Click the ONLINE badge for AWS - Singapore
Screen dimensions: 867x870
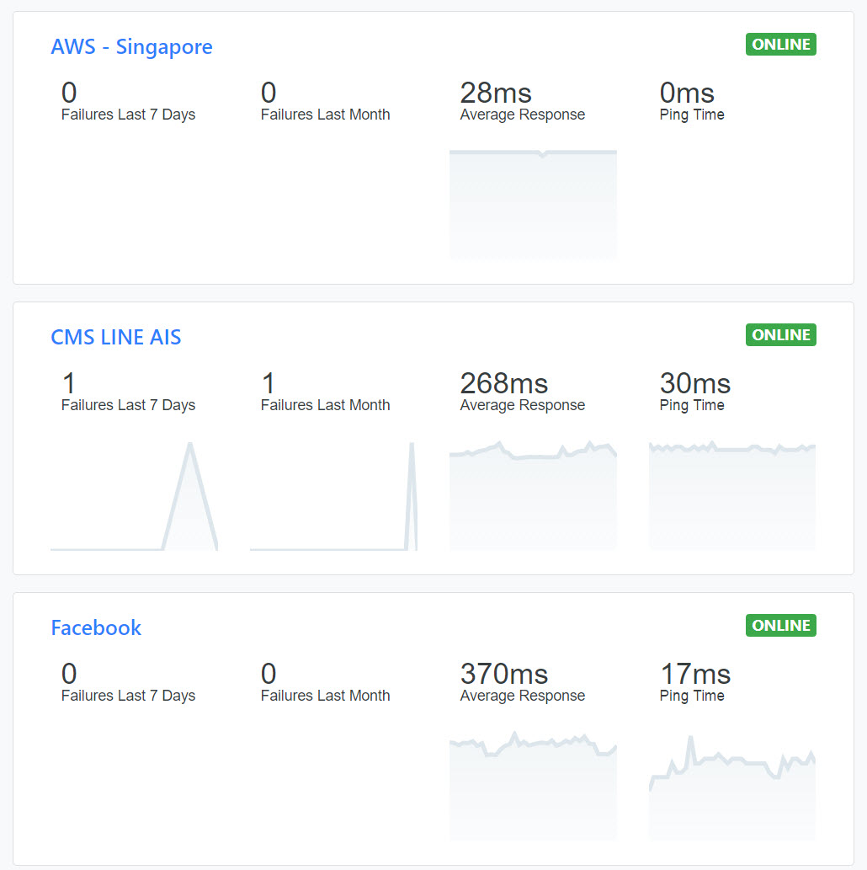click(x=780, y=45)
